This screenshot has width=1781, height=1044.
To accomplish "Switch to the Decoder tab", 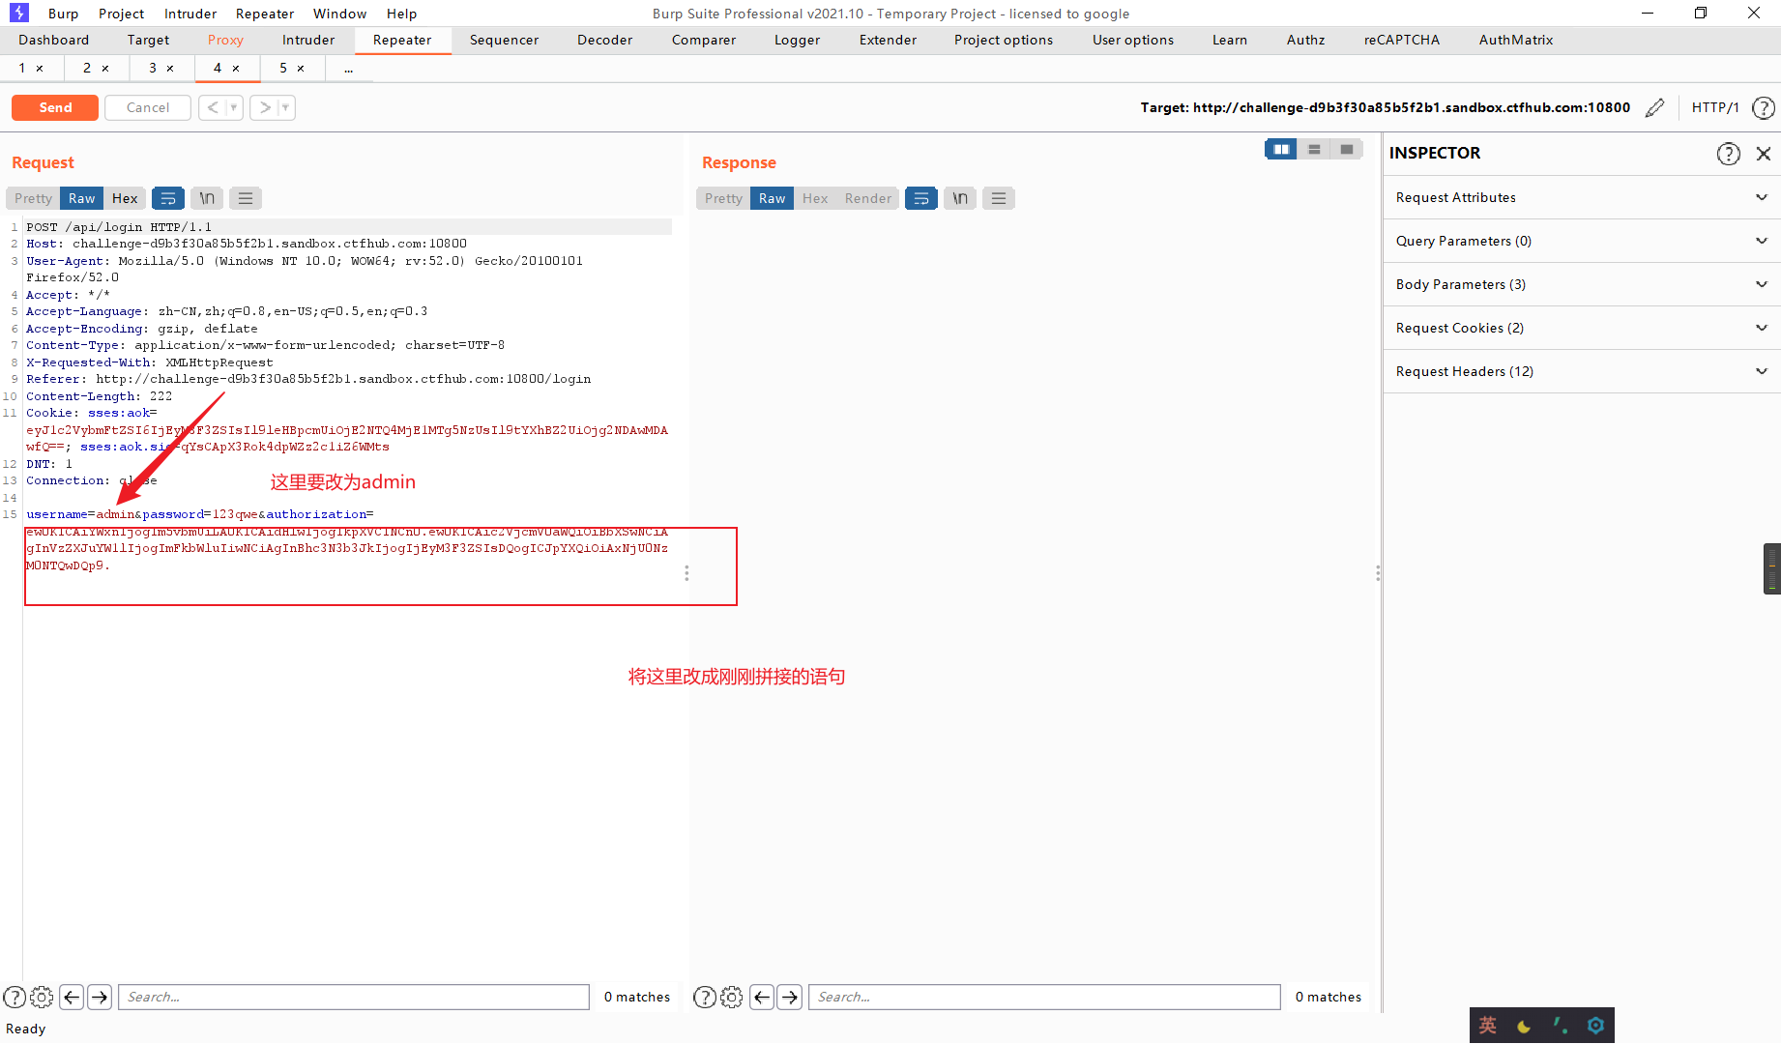I will [605, 40].
